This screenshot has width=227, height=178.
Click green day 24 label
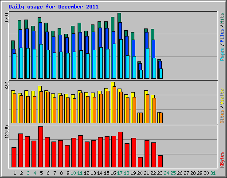tap(166, 173)
